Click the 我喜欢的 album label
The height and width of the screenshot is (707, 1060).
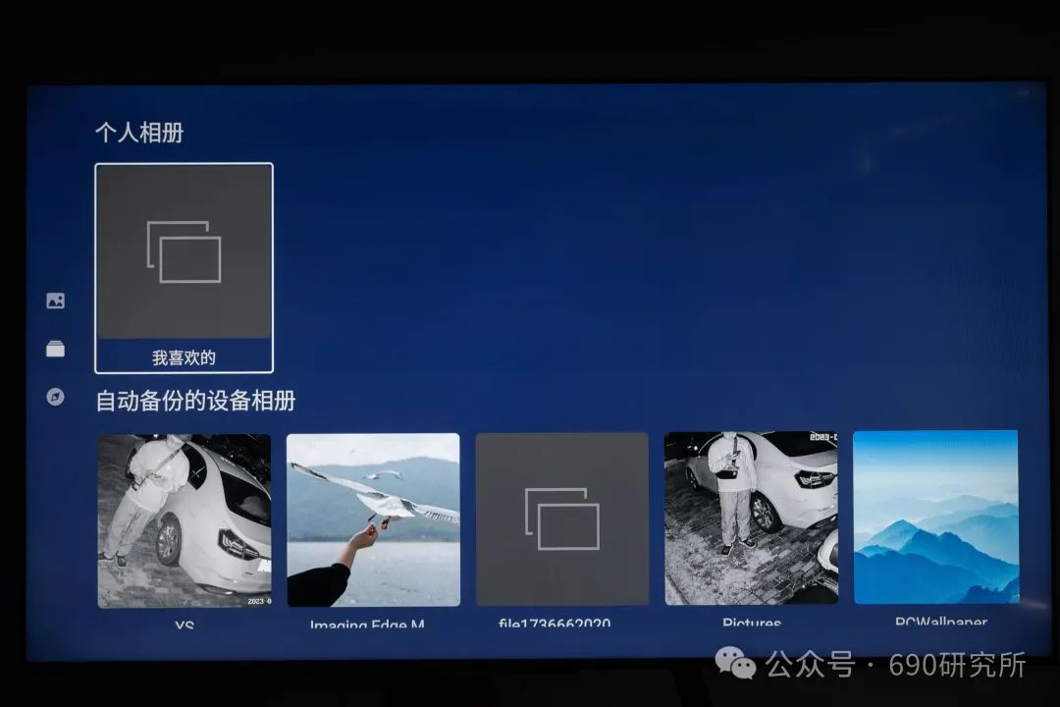184,358
